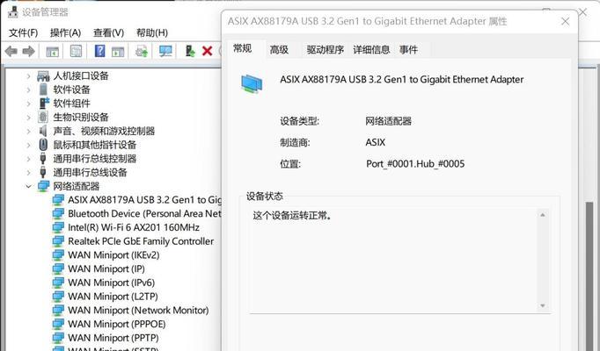Select Realtek PCIe GbE Family Controller entry
600x351 pixels.
141,241
